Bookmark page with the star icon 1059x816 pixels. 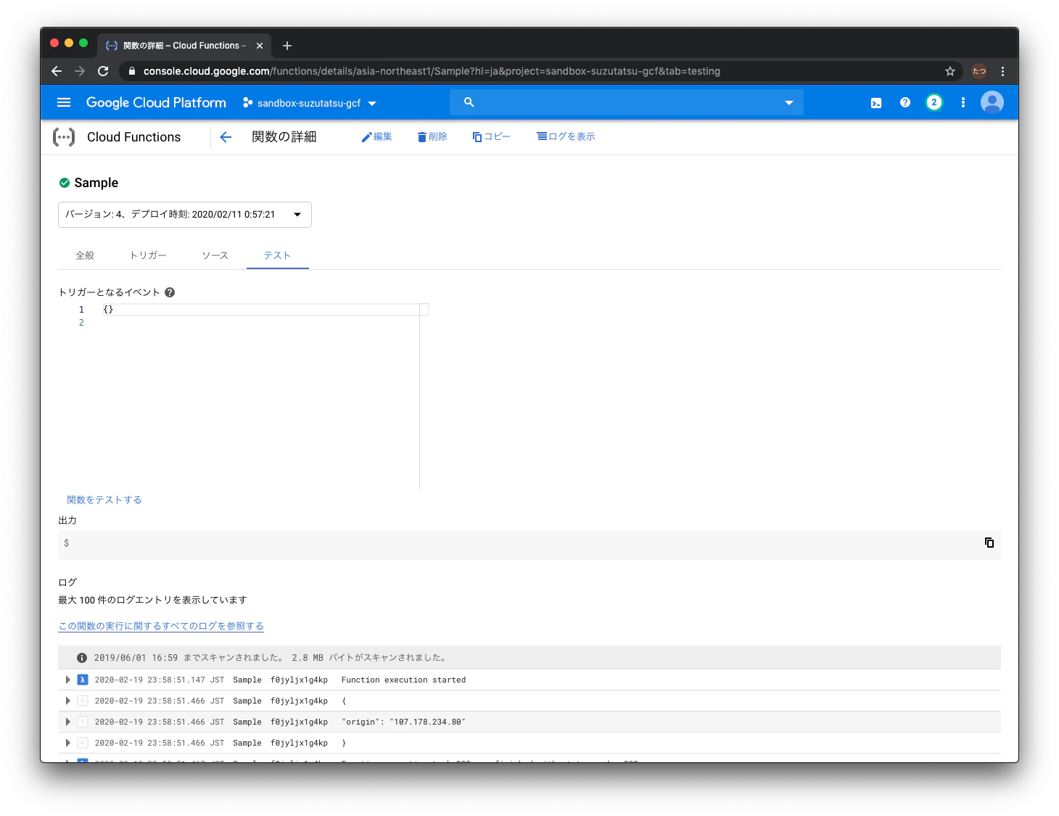950,71
